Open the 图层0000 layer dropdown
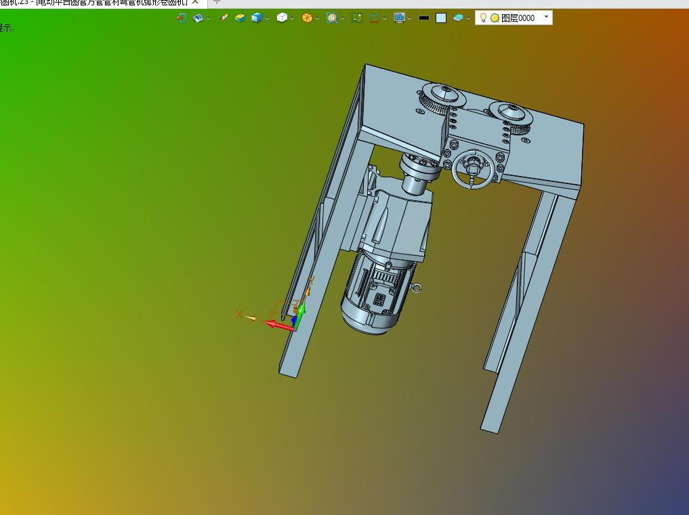The image size is (689, 515). 546,17
